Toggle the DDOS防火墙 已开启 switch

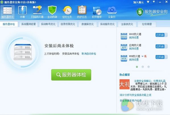coord(161,35)
